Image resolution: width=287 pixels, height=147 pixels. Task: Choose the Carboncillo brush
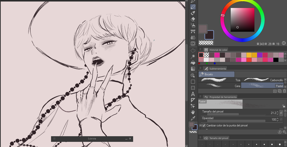262,80
